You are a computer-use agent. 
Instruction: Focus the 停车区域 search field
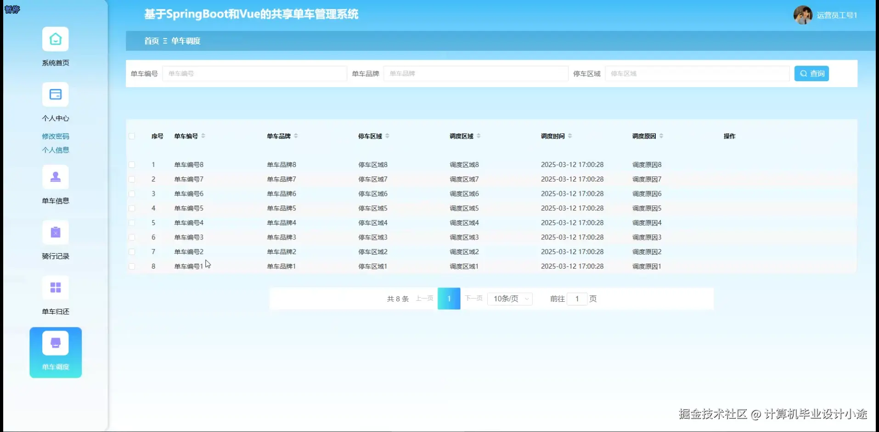pyautogui.click(x=697, y=73)
